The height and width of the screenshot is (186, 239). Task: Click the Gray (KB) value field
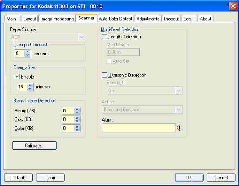coord(68,119)
